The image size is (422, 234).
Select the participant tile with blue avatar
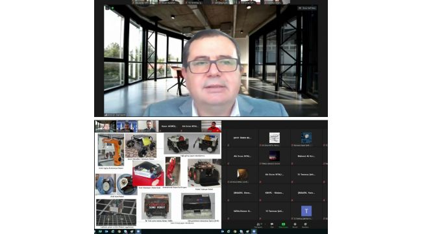(x=306, y=138)
